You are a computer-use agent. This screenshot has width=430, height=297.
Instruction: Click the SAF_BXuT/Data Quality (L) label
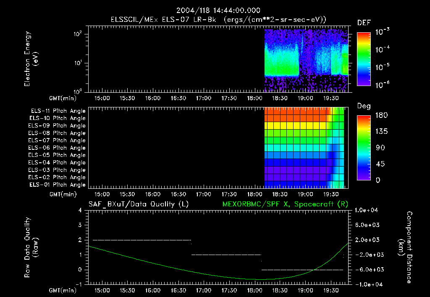pos(139,204)
